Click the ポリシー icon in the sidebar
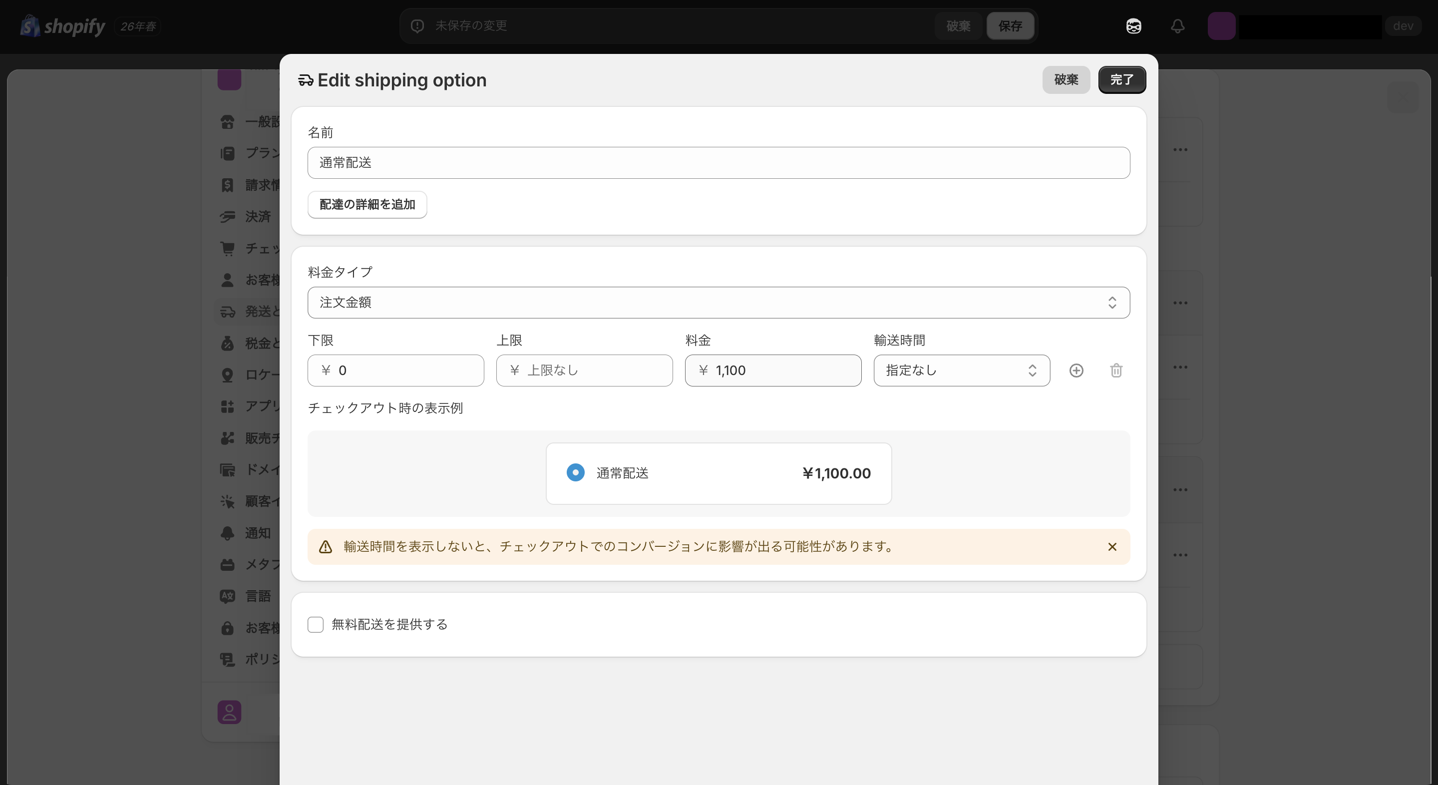This screenshot has height=785, width=1438. (x=227, y=659)
